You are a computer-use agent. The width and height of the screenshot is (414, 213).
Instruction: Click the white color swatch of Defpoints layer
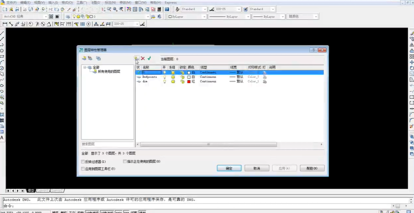point(189,77)
